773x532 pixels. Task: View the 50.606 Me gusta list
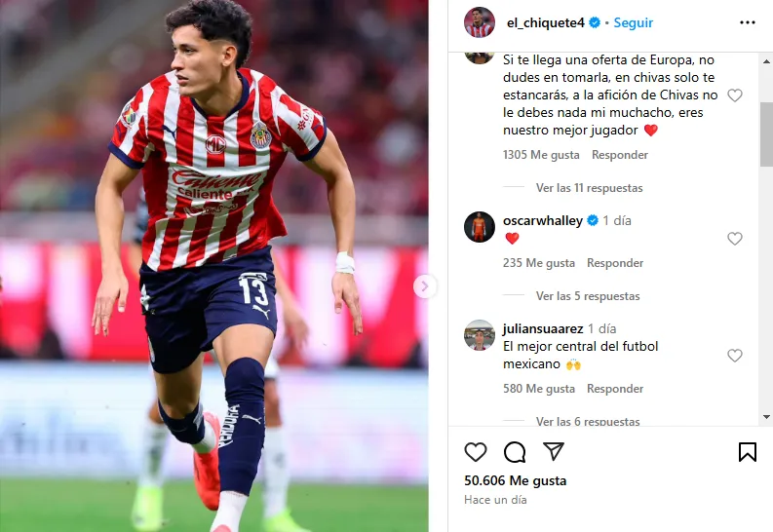(x=515, y=480)
